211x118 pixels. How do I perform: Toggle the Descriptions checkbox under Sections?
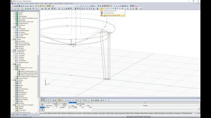[x=15, y=41]
